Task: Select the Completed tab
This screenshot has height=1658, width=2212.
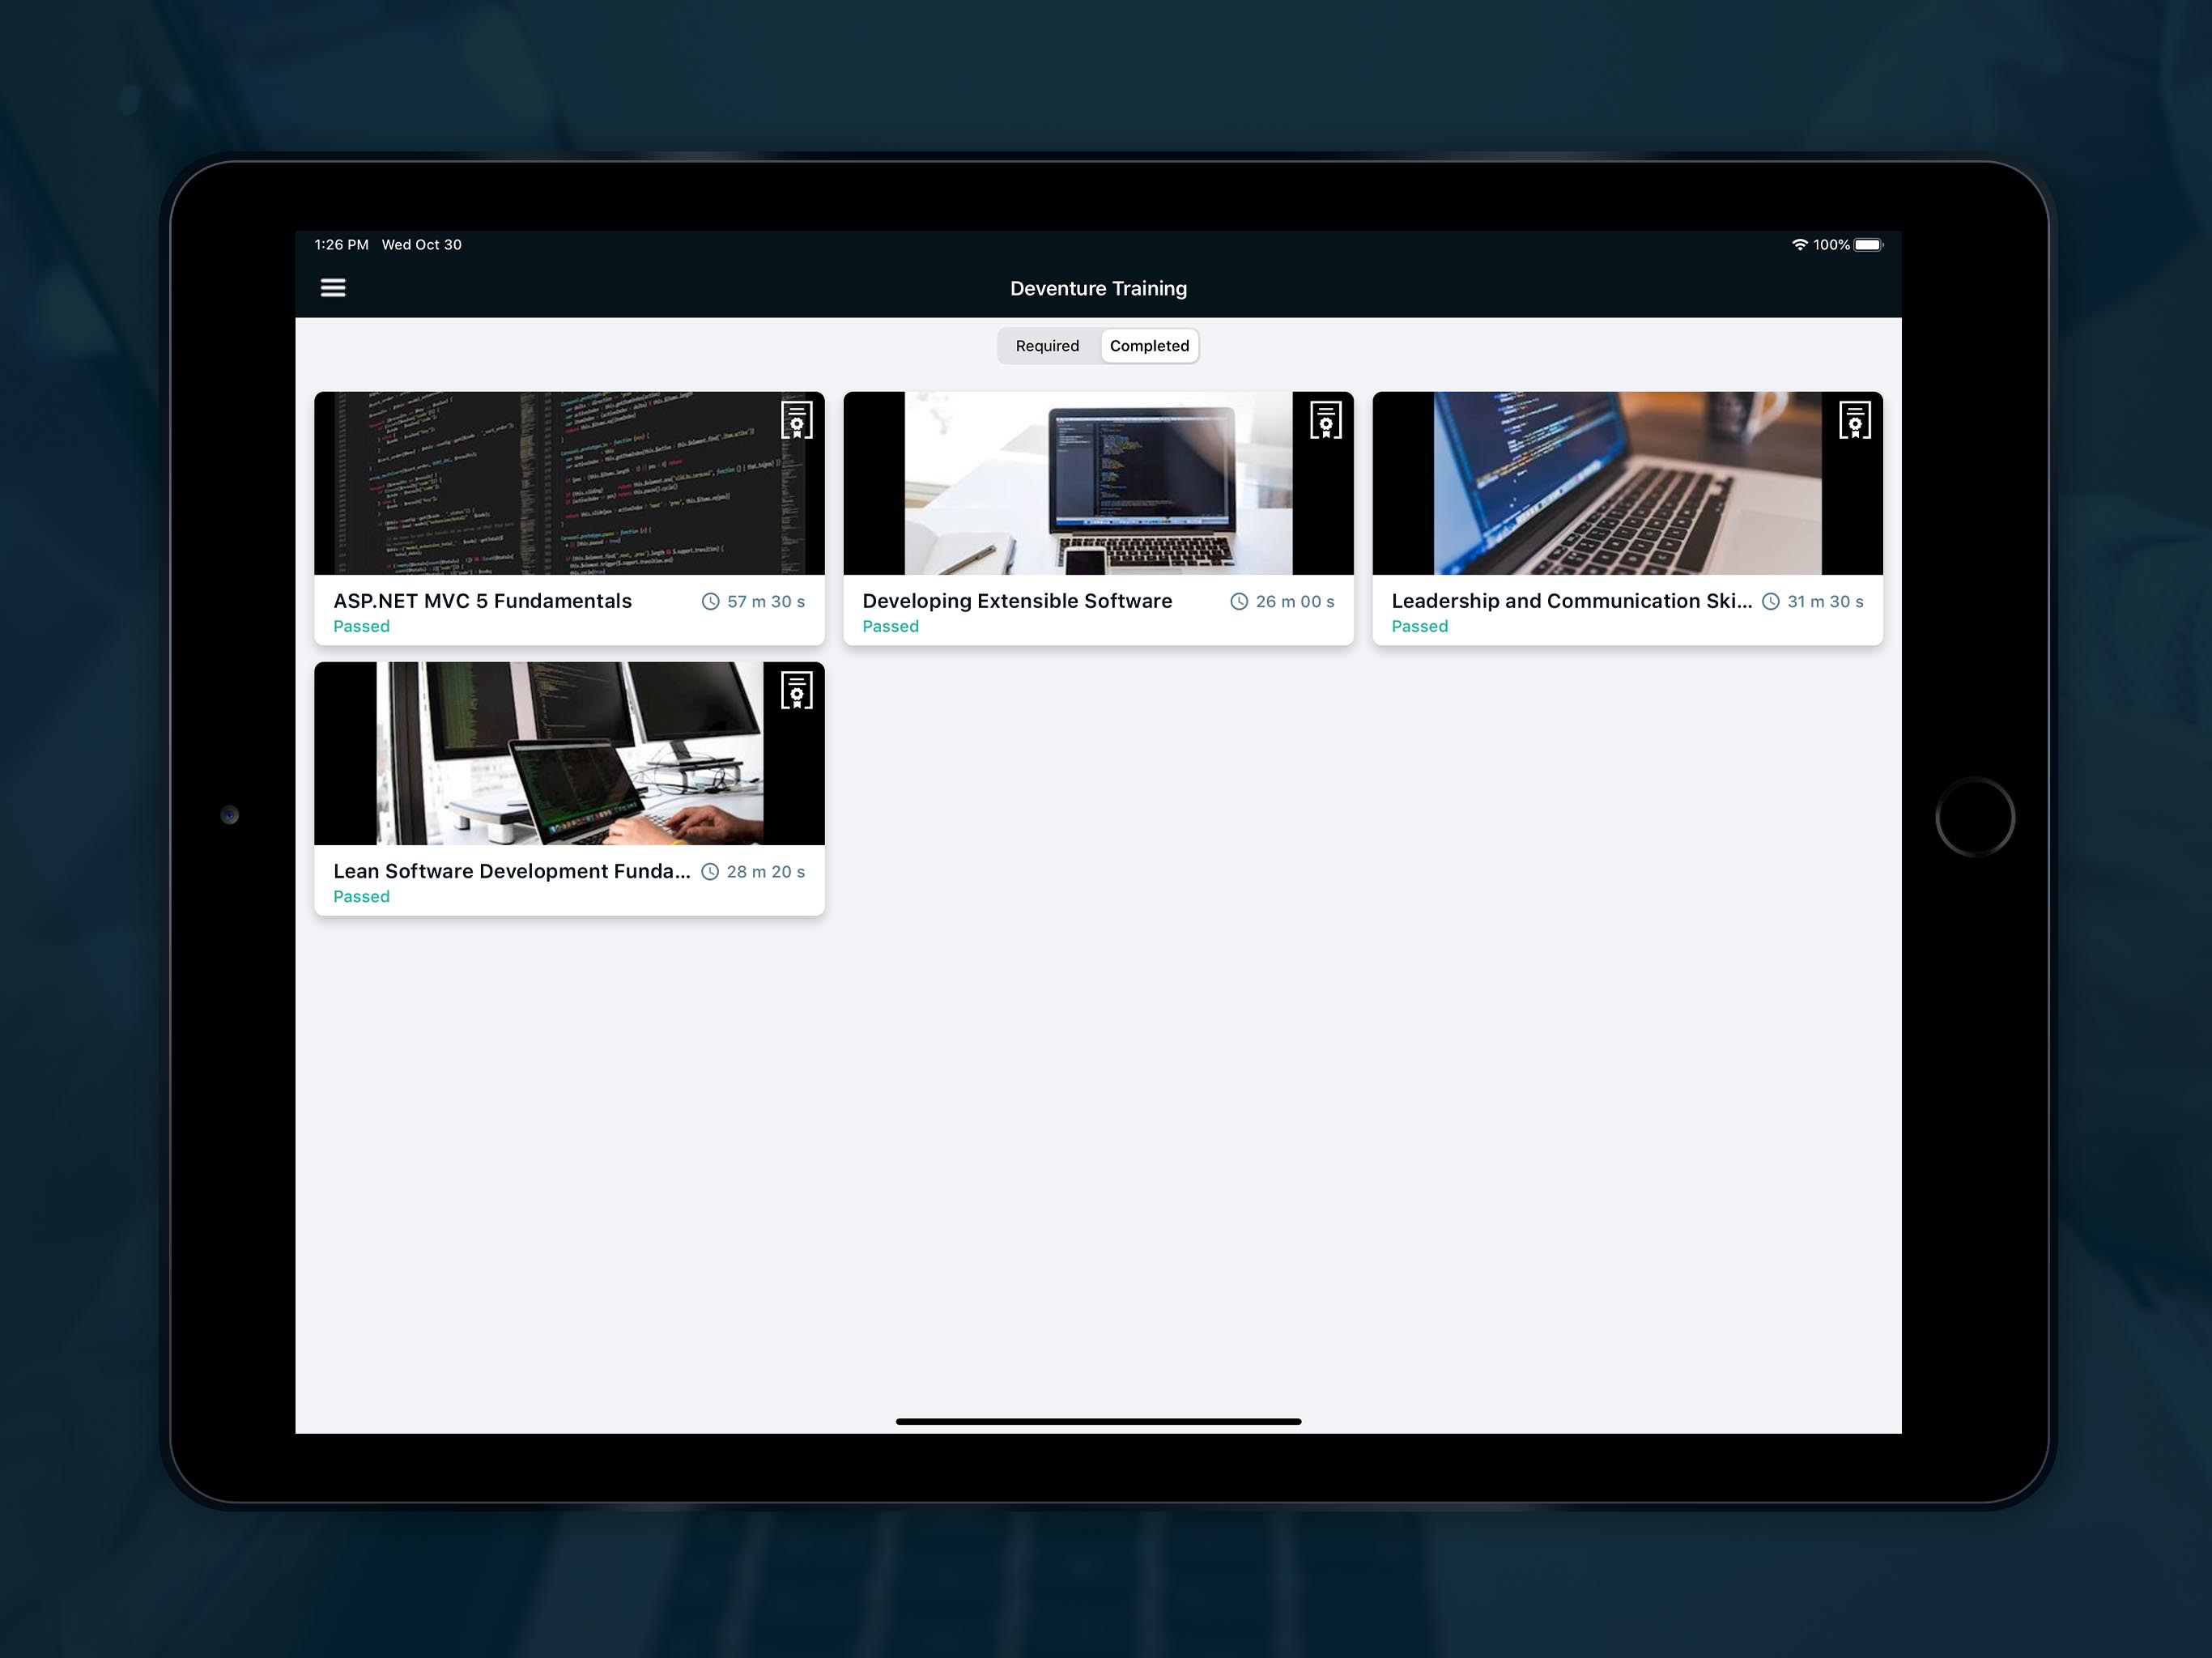Action: (x=1149, y=346)
